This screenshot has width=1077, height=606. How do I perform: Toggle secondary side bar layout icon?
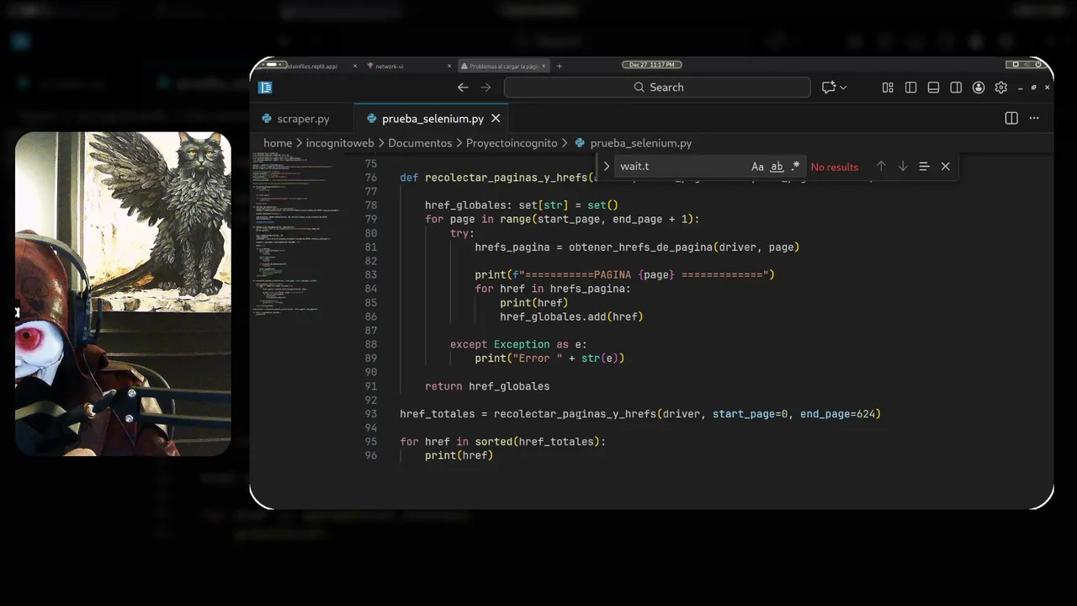click(956, 88)
